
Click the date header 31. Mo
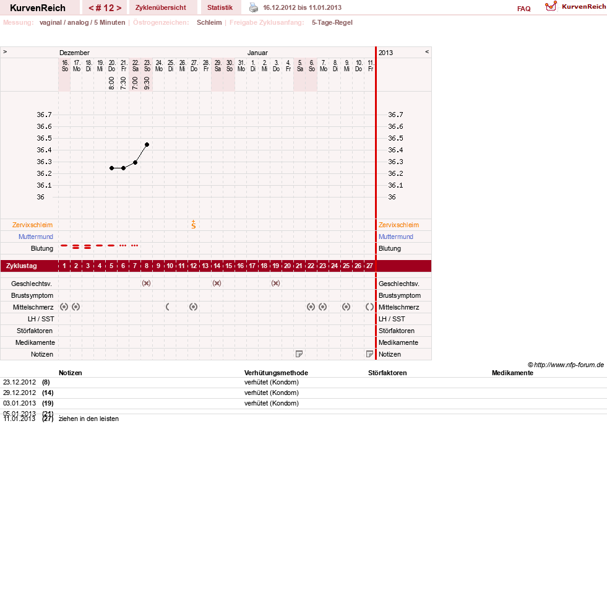pyautogui.click(x=241, y=66)
